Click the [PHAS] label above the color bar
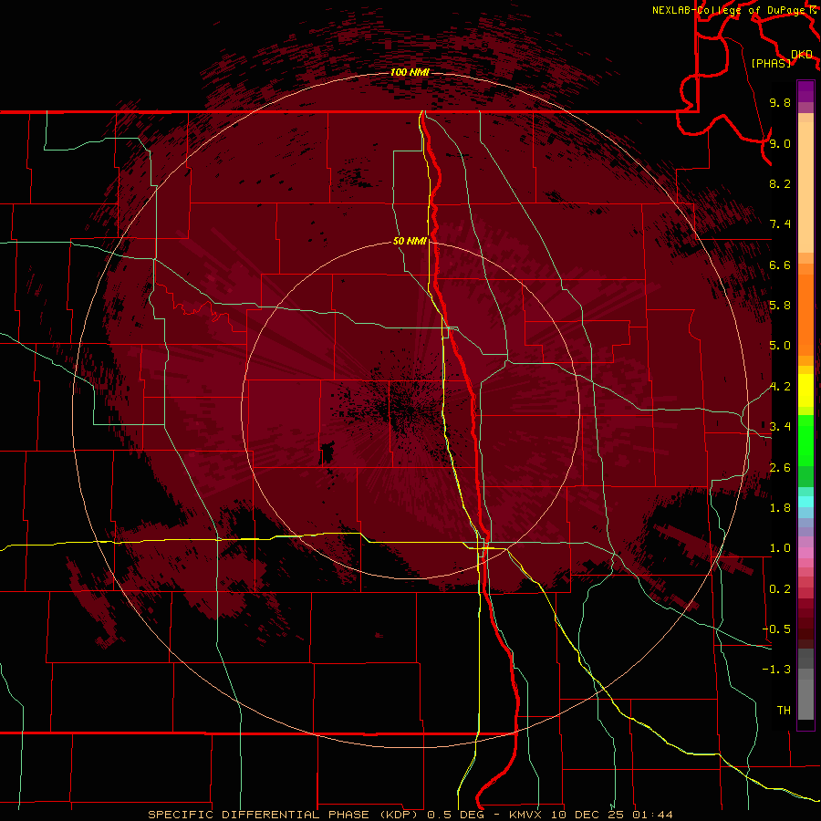Viewport: 821px width, 821px height. click(x=771, y=63)
